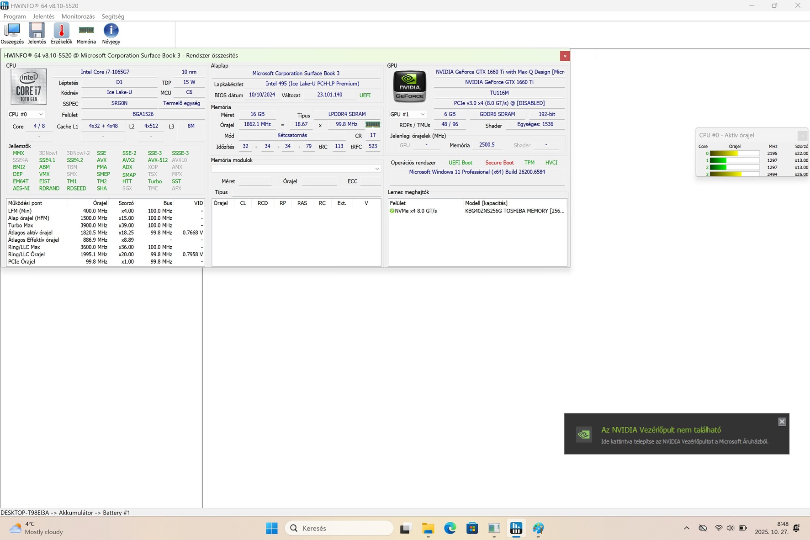810x540 pixels.
Task: Click the Windows taskbar Keresés search box
Action: pyautogui.click(x=339, y=529)
